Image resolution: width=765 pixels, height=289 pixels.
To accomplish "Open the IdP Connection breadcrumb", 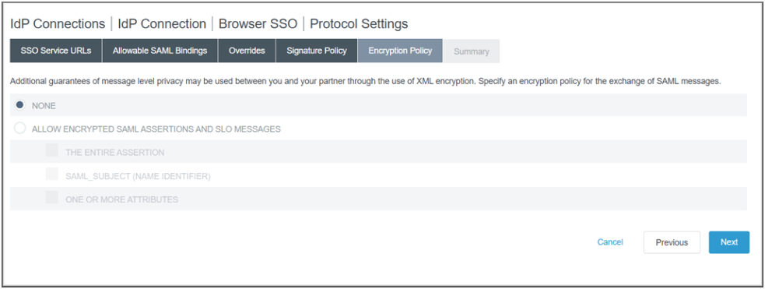I will (x=162, y=24).
